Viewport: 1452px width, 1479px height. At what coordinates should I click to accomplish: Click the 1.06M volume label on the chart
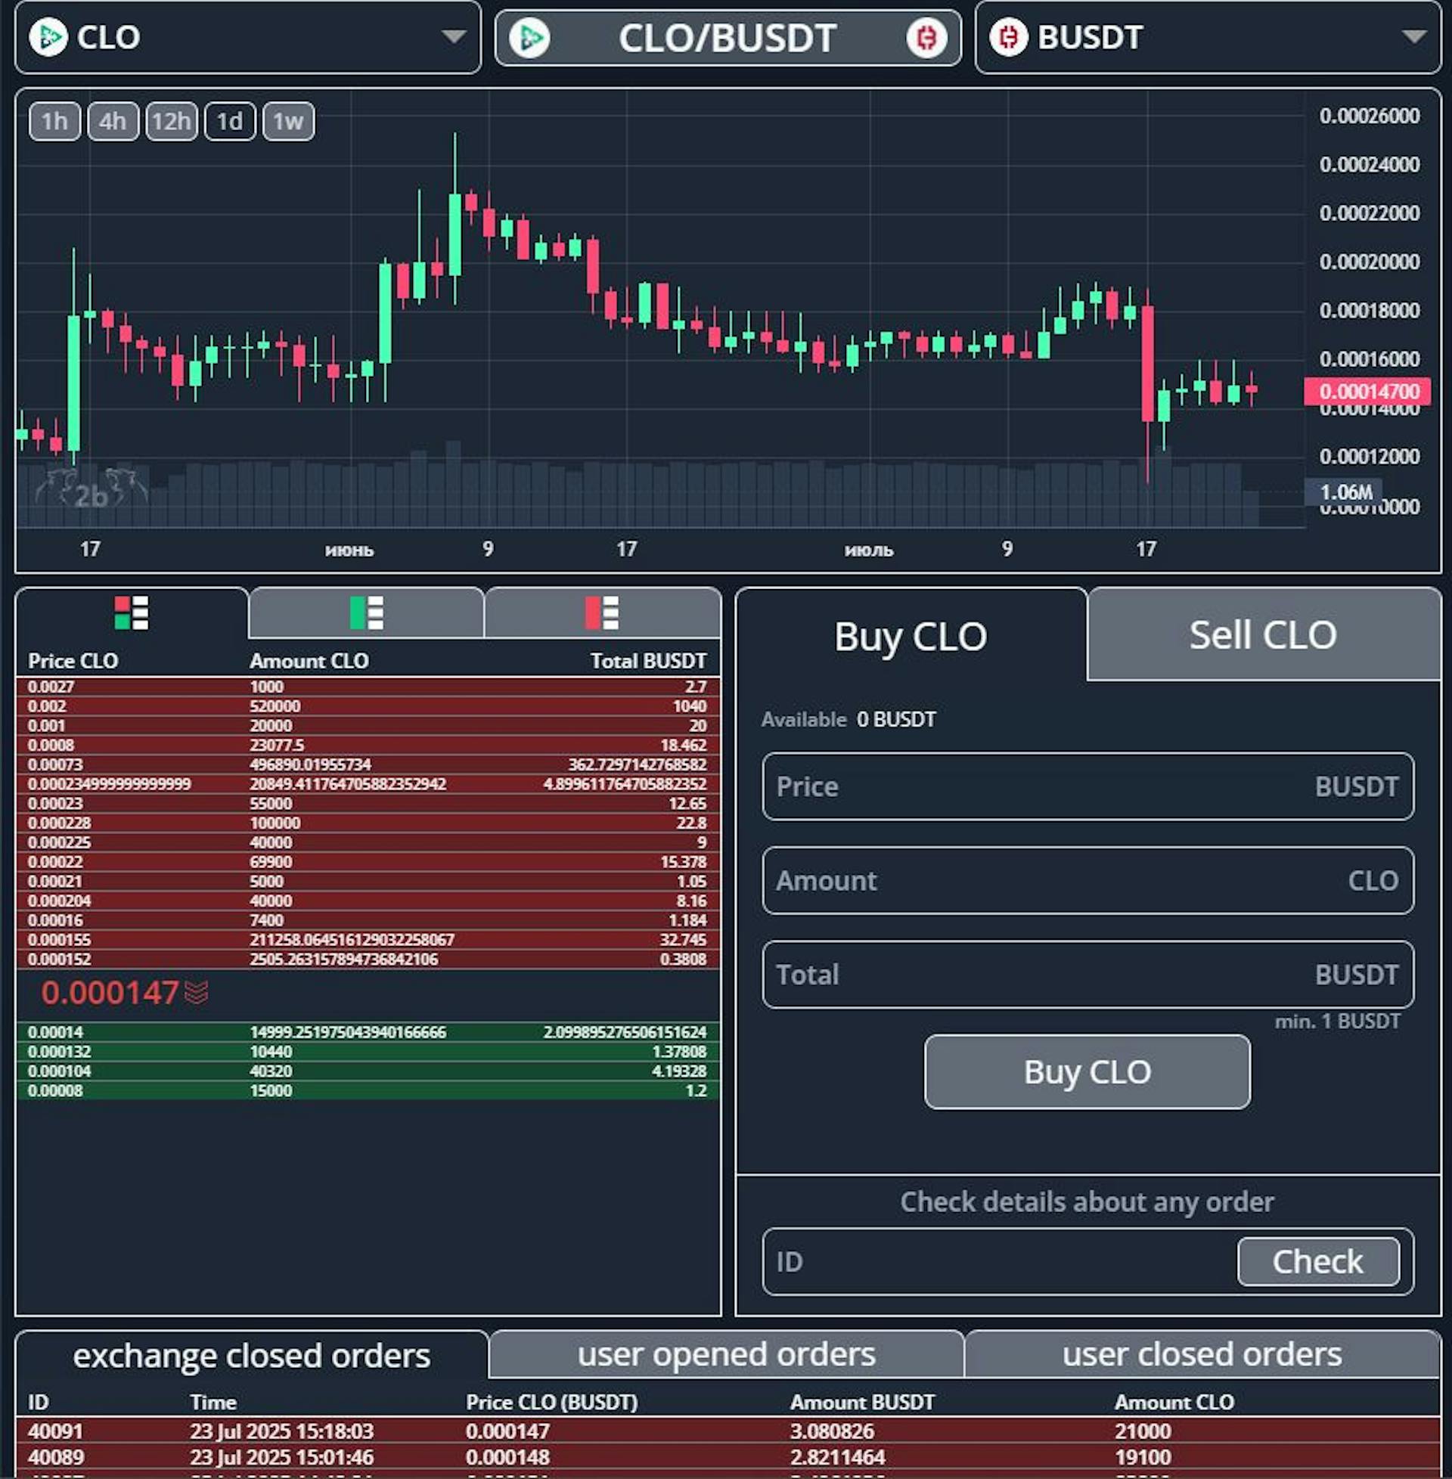1343,491
